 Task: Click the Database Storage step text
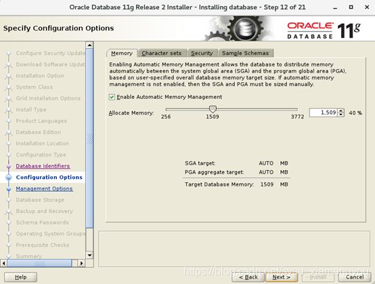click(x=40, y=200)
